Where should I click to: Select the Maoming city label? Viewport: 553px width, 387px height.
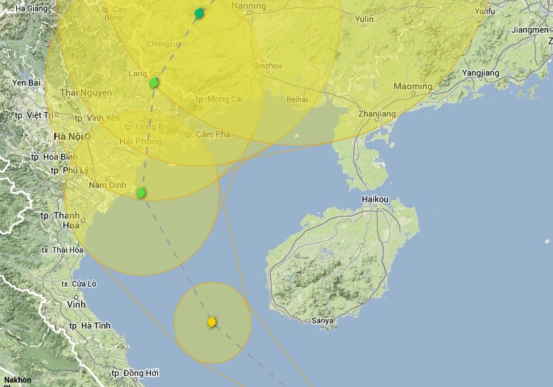[413, 87]
